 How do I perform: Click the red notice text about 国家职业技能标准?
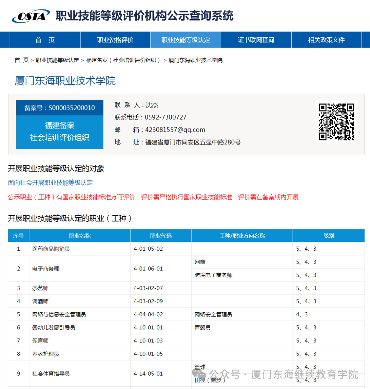click(153, 197)
